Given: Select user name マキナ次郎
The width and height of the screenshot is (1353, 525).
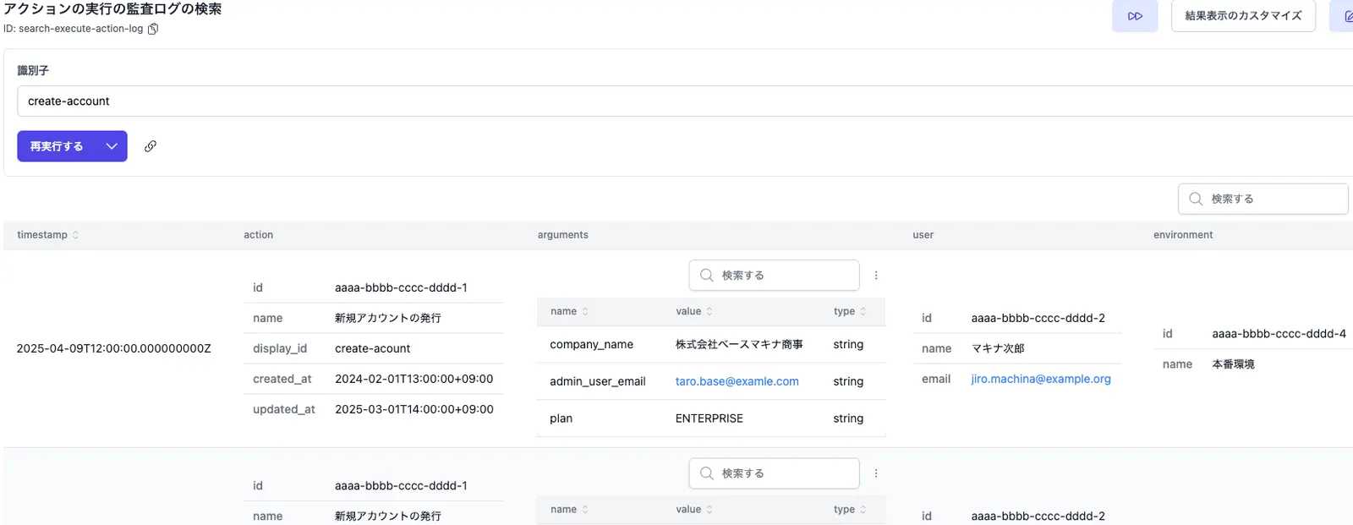Looking at the screenshot, I should (x=998, y=348).
